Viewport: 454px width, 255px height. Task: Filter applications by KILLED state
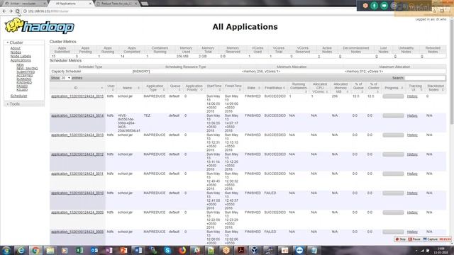click(x=22, y=90)
